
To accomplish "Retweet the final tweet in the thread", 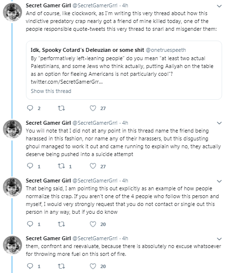I will pos(61,266).
